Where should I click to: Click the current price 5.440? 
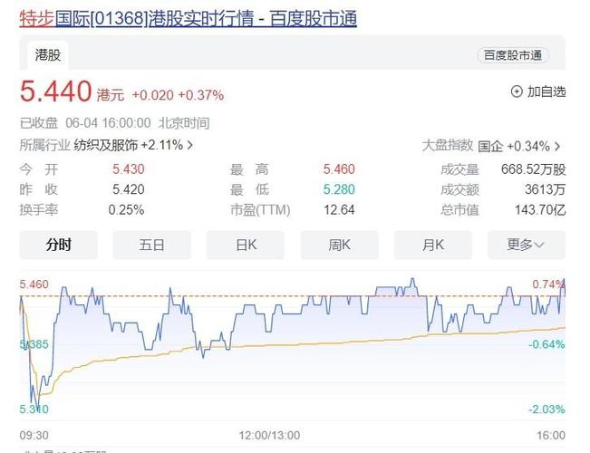(x=55, y=92)
